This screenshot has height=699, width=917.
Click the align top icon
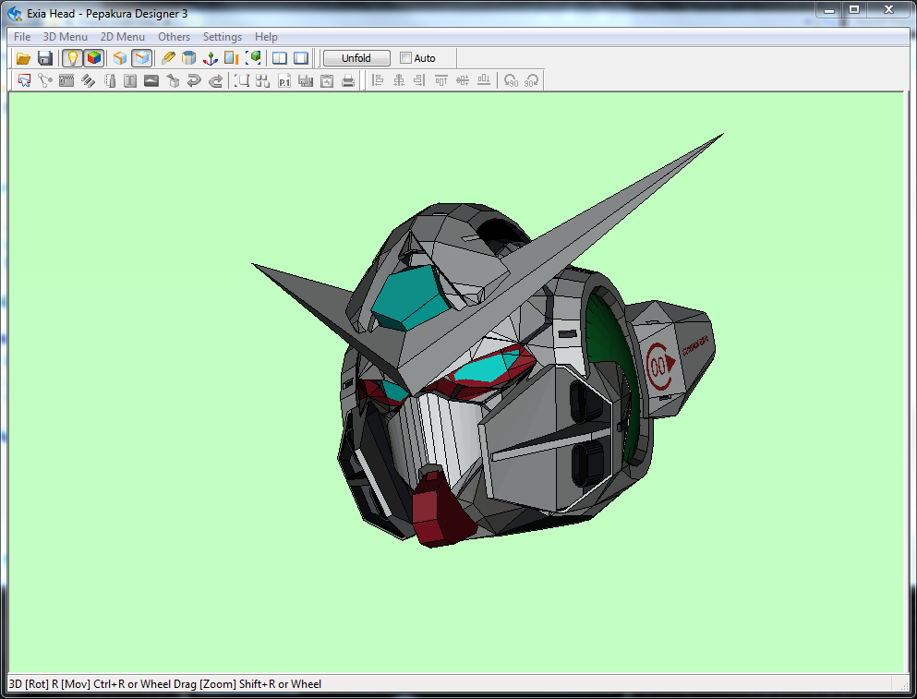pyautogui.click(x=441, y=80)
